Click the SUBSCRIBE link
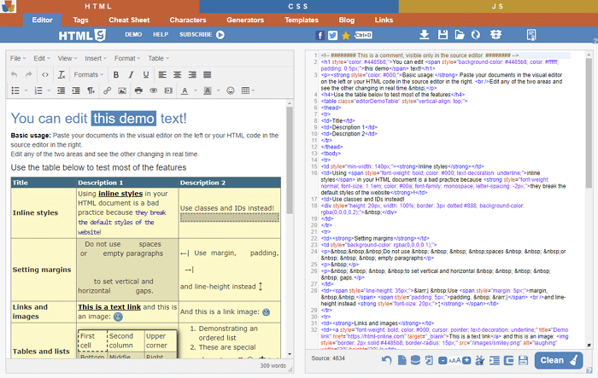 tap(196, 35)
